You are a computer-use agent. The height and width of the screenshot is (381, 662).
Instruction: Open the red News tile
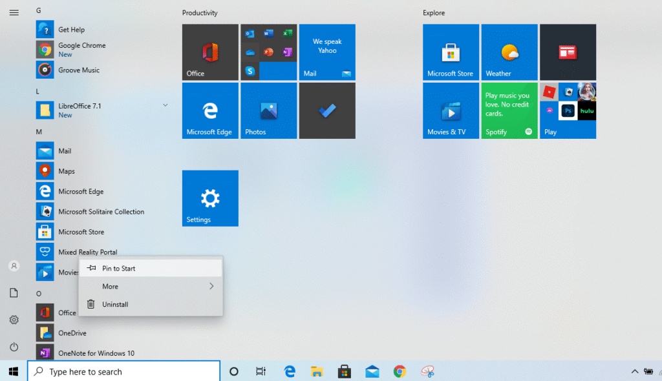coord(568,52)
